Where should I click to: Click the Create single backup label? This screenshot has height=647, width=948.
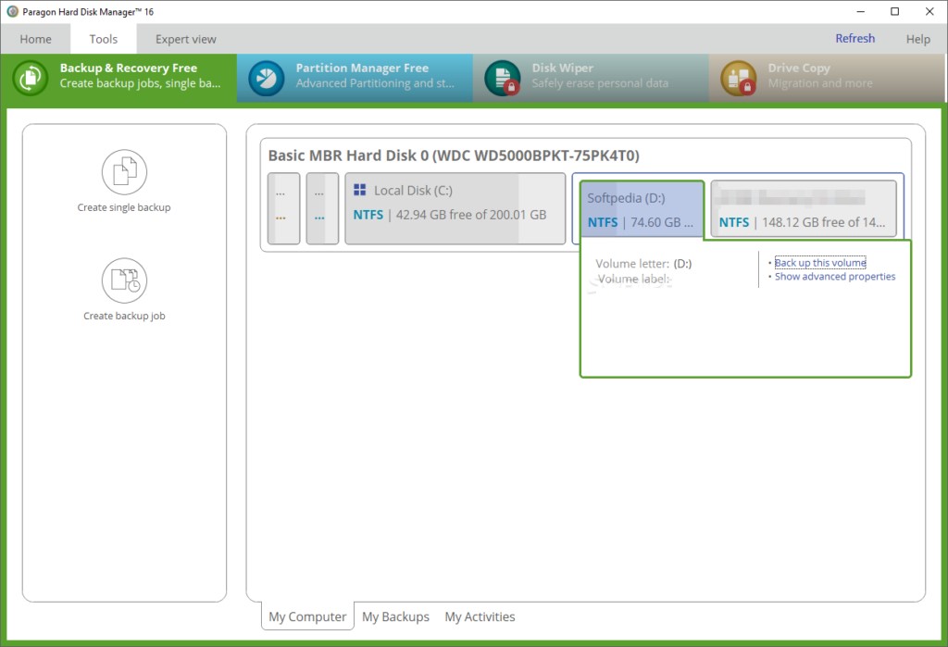[124, 207]
